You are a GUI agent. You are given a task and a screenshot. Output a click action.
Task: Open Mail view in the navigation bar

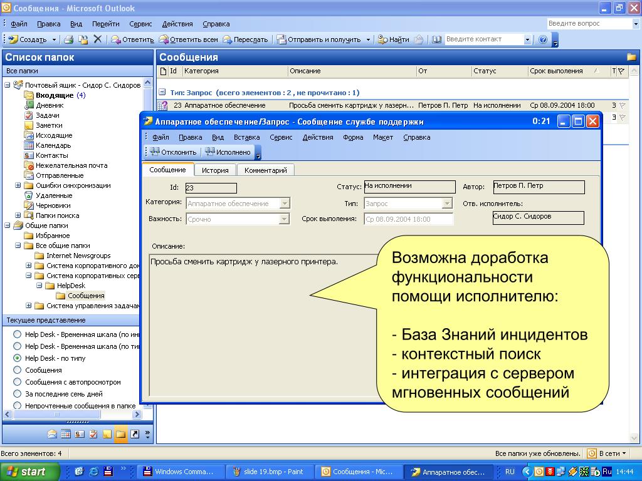[52, 435]
